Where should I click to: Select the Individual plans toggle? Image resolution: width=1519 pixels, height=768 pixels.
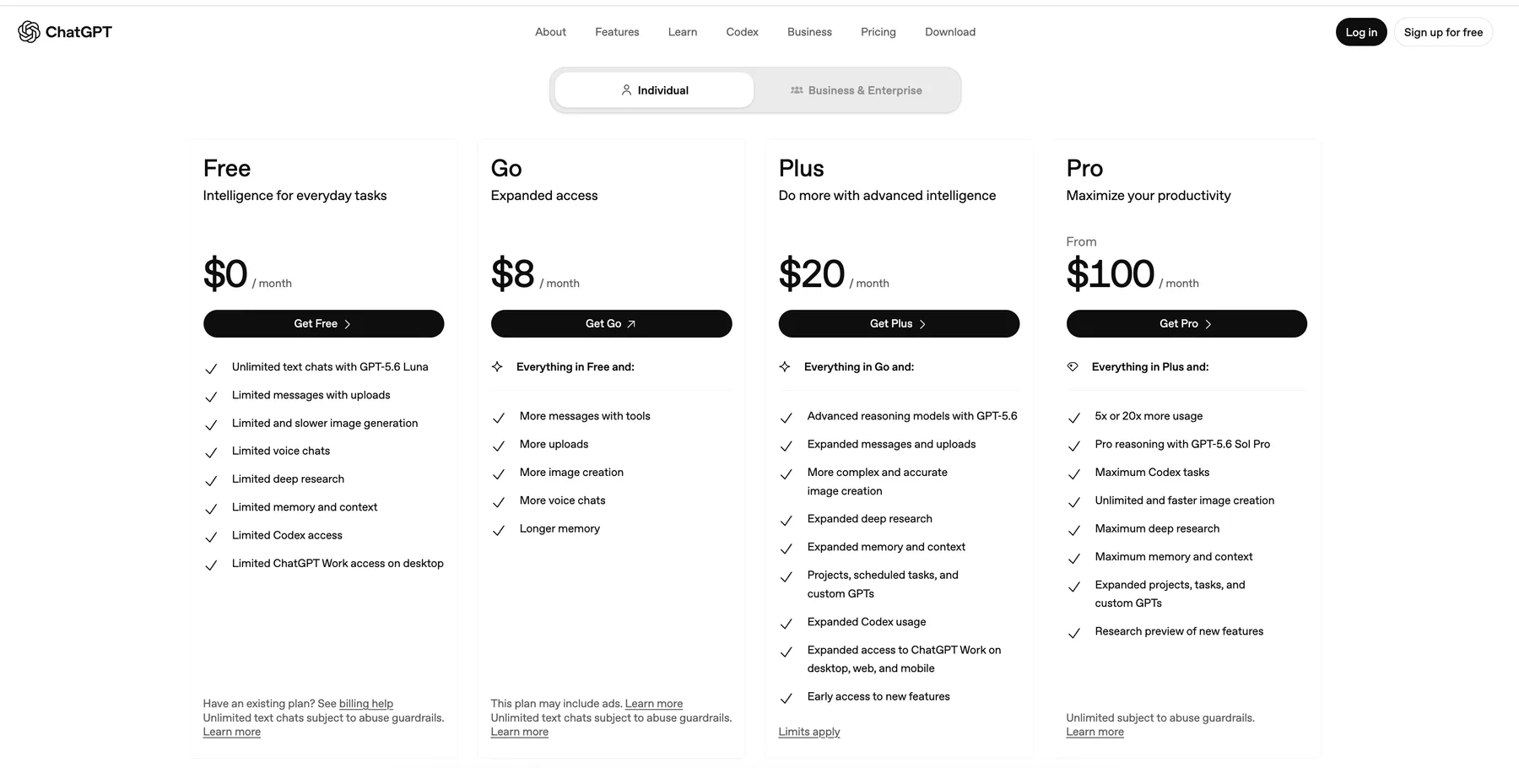click(654, 90)
